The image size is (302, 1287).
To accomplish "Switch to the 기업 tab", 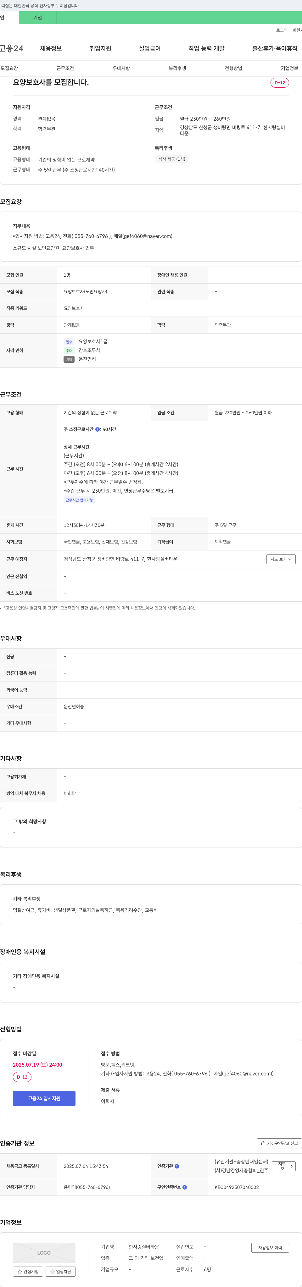I will tap(37, 18).
